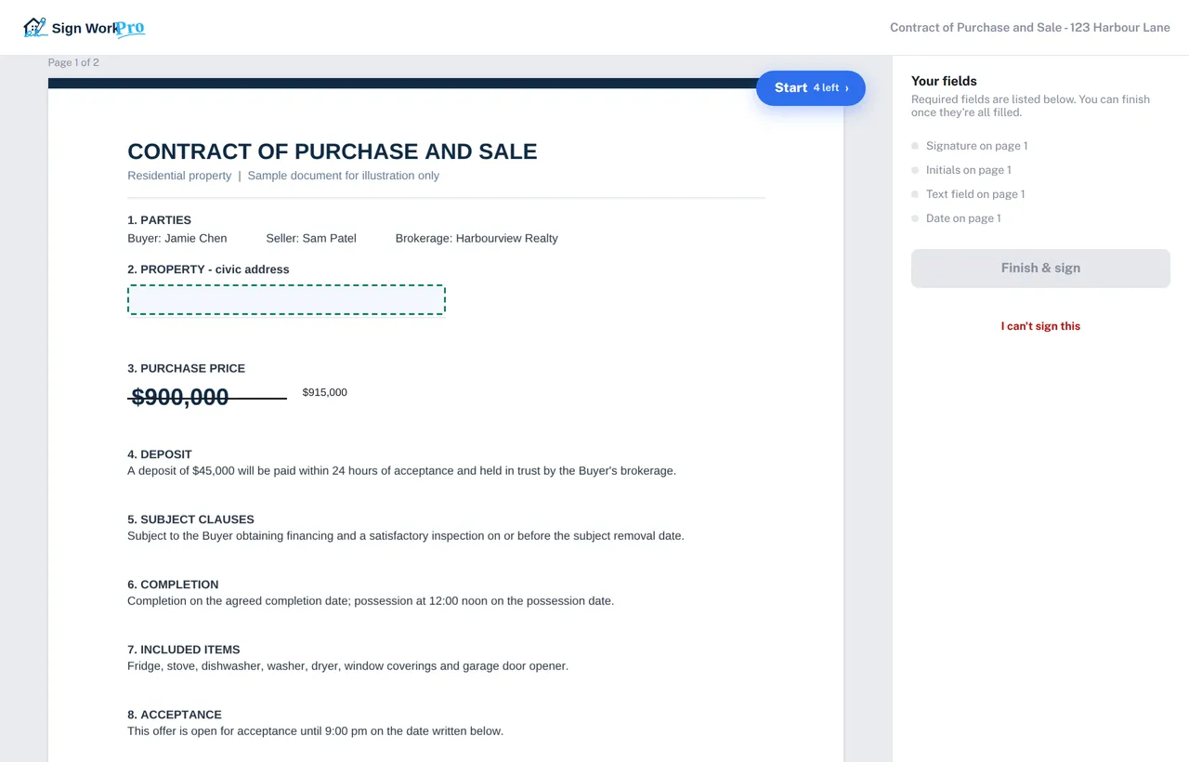Click the 8. ACCEPTANCE section heading
1189x762 pixels.
click(x=175, y=715)
